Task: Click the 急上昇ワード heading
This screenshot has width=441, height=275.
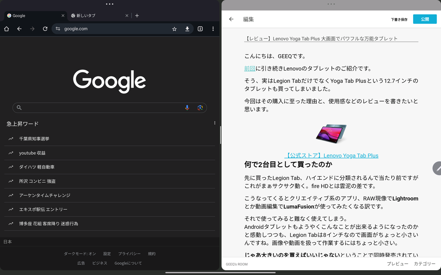Action: [x=22, y=124]
